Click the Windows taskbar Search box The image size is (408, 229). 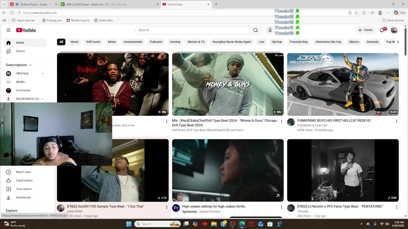click(157, 224)
